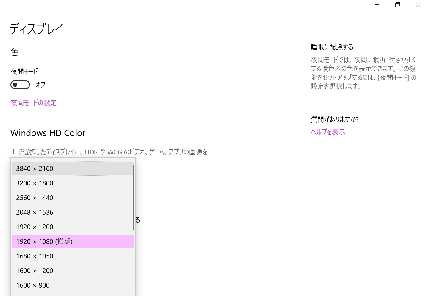Click the 睡眠に配慮する heading

tap(332, 47)
